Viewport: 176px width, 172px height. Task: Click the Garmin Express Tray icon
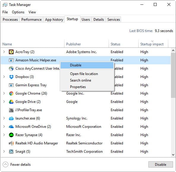[x=11, y=85]
